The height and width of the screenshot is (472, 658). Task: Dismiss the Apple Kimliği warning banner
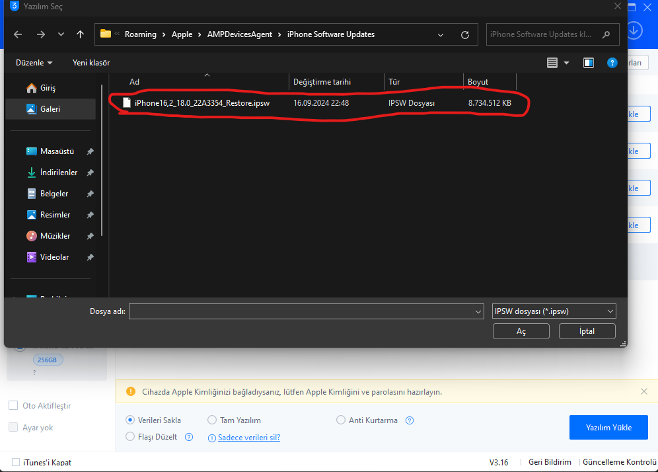[x=644, y=391]
